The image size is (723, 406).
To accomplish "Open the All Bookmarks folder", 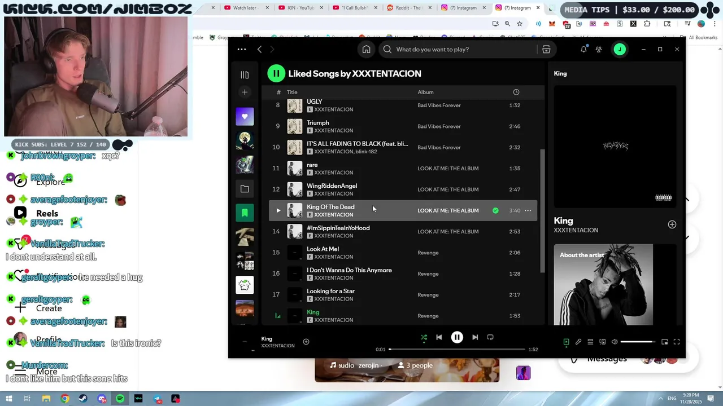I will pos(699,37).
